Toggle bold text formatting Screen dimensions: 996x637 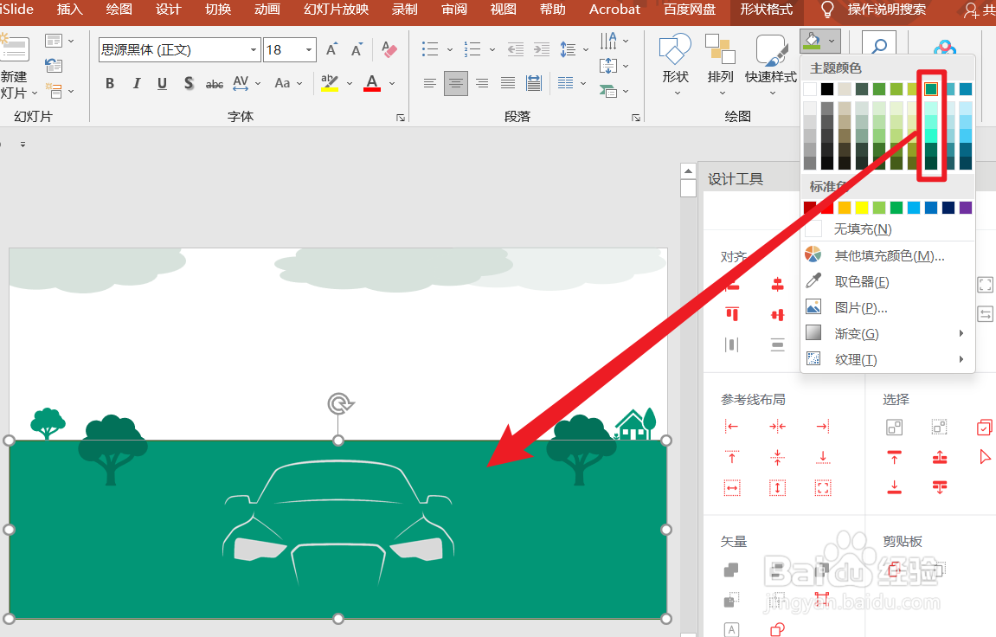tap(110, 83)
